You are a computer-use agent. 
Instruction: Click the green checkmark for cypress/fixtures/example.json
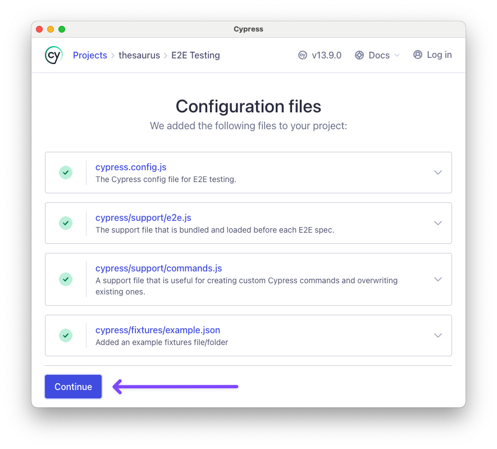(x=66, y=335)
